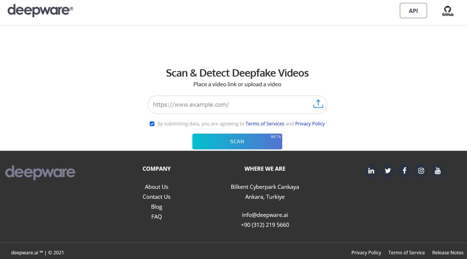Open the Privacy Policy link above SCAN

310,124
